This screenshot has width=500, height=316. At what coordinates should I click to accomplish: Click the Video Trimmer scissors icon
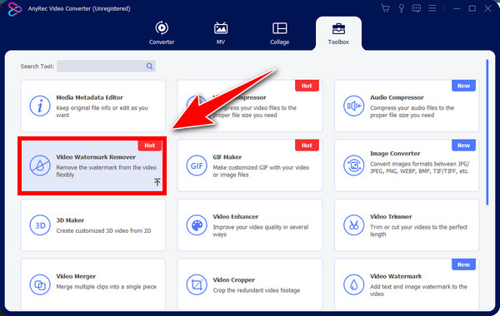pyautogui.click(x=353, y=225)
